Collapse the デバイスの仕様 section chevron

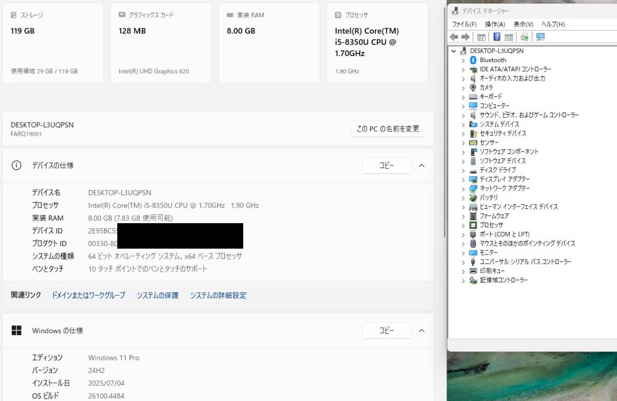click(x=422, y=166)
